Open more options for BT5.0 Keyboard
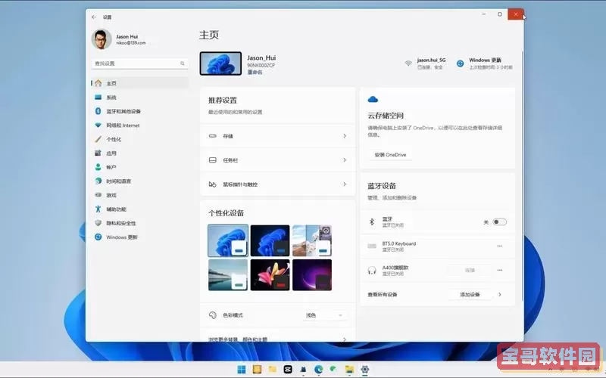606x378 pixels. [500, 246]
